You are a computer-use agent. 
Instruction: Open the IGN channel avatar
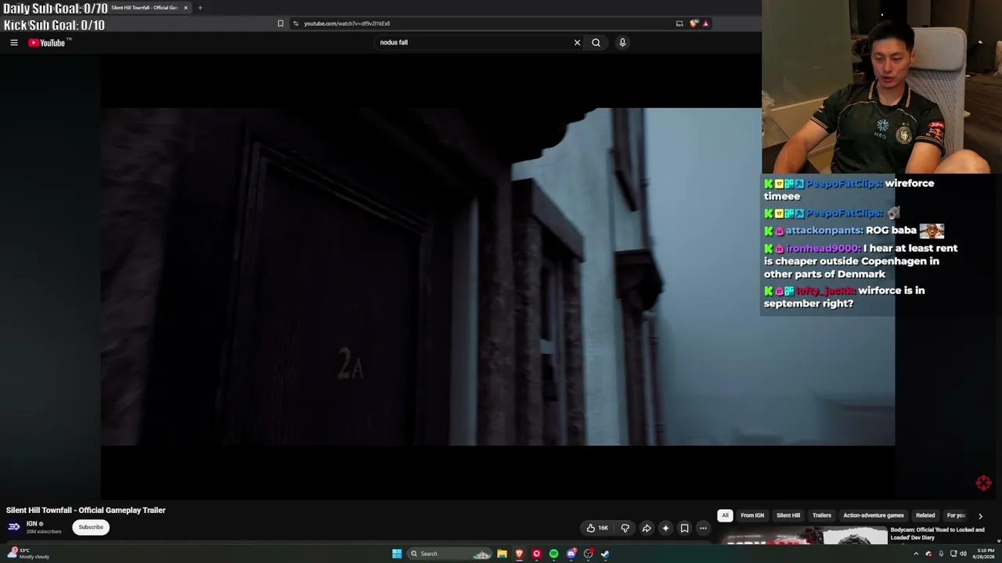14,526
